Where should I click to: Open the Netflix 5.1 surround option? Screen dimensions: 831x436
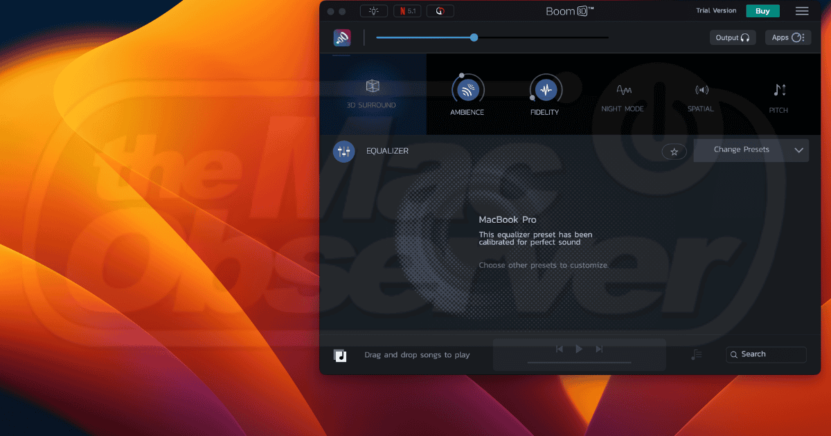tap(407, 11)
